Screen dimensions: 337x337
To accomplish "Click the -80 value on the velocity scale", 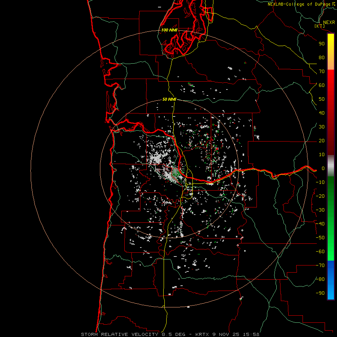I will point(320,279).
